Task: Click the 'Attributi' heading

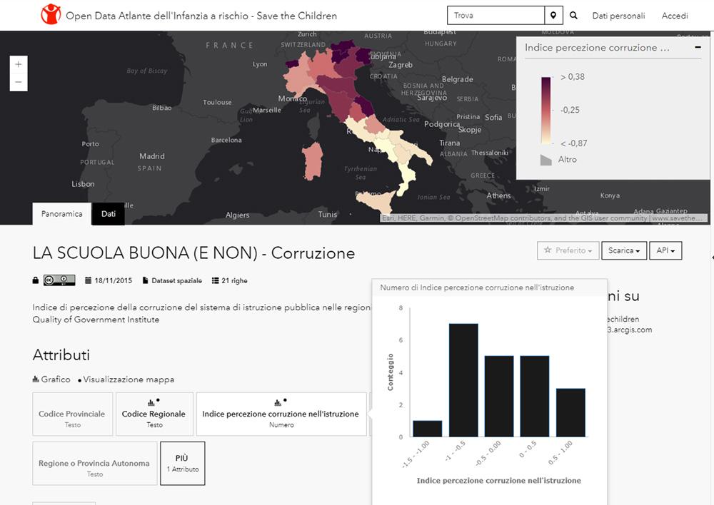Action: 61,355
